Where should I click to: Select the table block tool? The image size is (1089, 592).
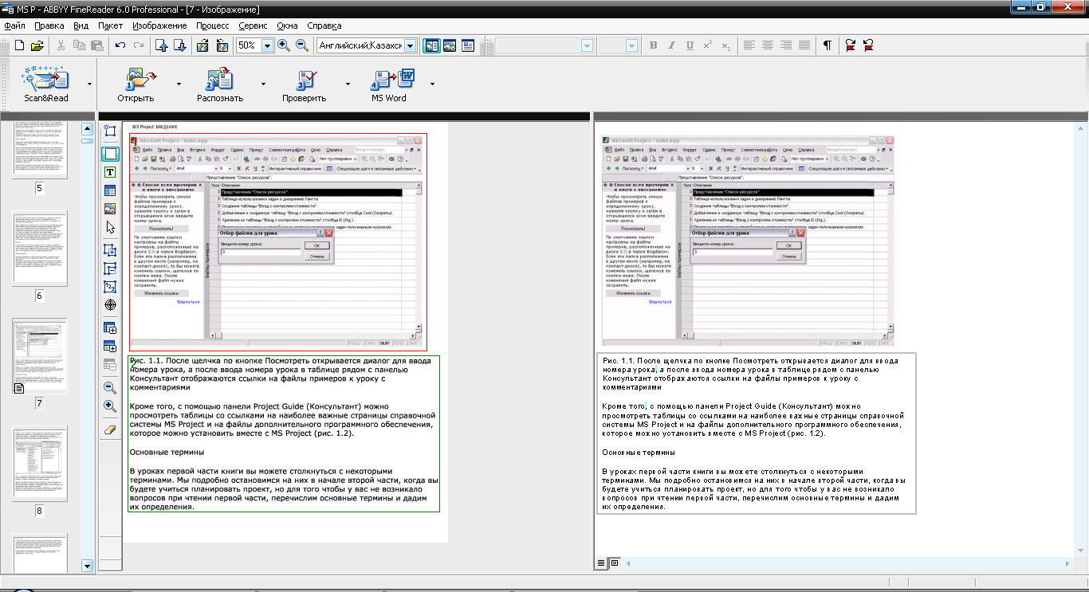[x=110, y=190]
